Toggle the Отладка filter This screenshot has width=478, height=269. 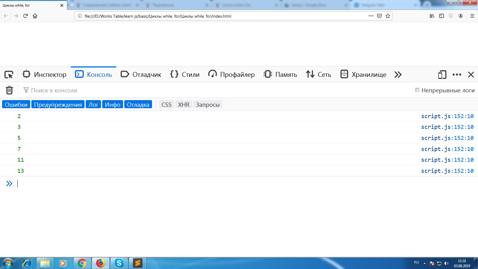[x=138, y=105]
